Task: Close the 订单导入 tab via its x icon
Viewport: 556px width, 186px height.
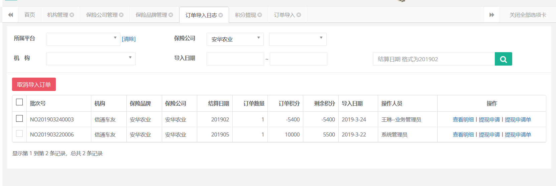Action: 299,15
